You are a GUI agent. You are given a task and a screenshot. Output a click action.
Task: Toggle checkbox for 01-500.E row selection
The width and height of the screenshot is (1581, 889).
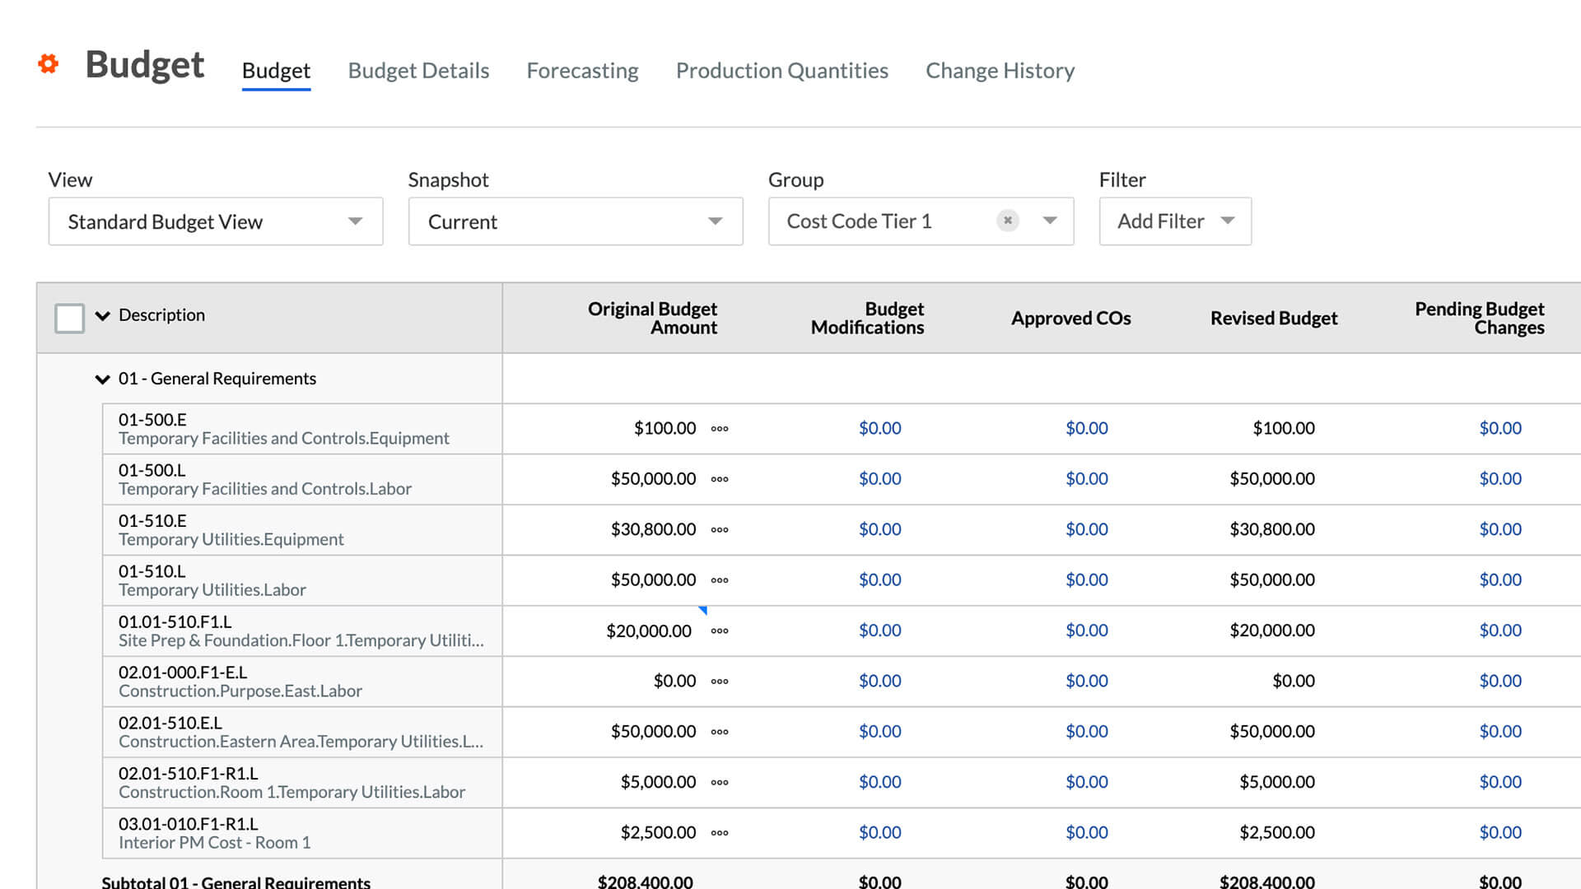tap(68, 428)
